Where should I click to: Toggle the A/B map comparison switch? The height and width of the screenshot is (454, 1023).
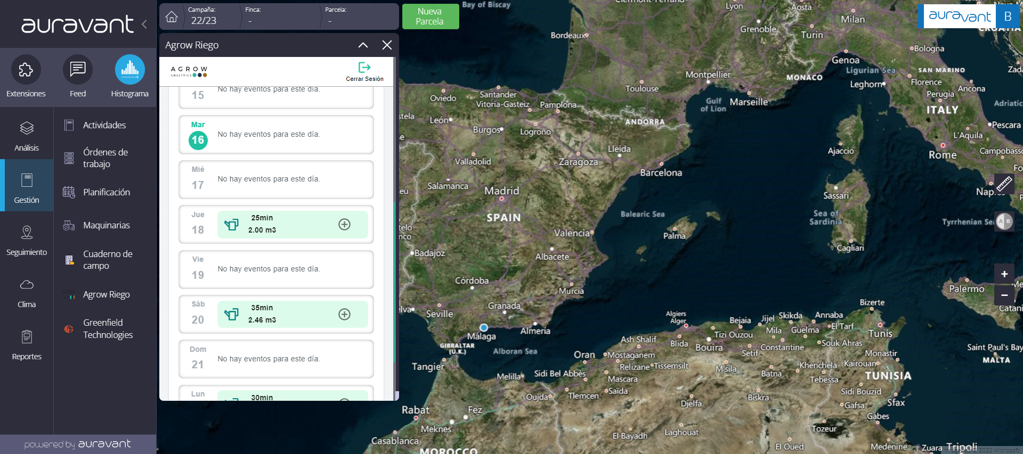coord(1004,221)
